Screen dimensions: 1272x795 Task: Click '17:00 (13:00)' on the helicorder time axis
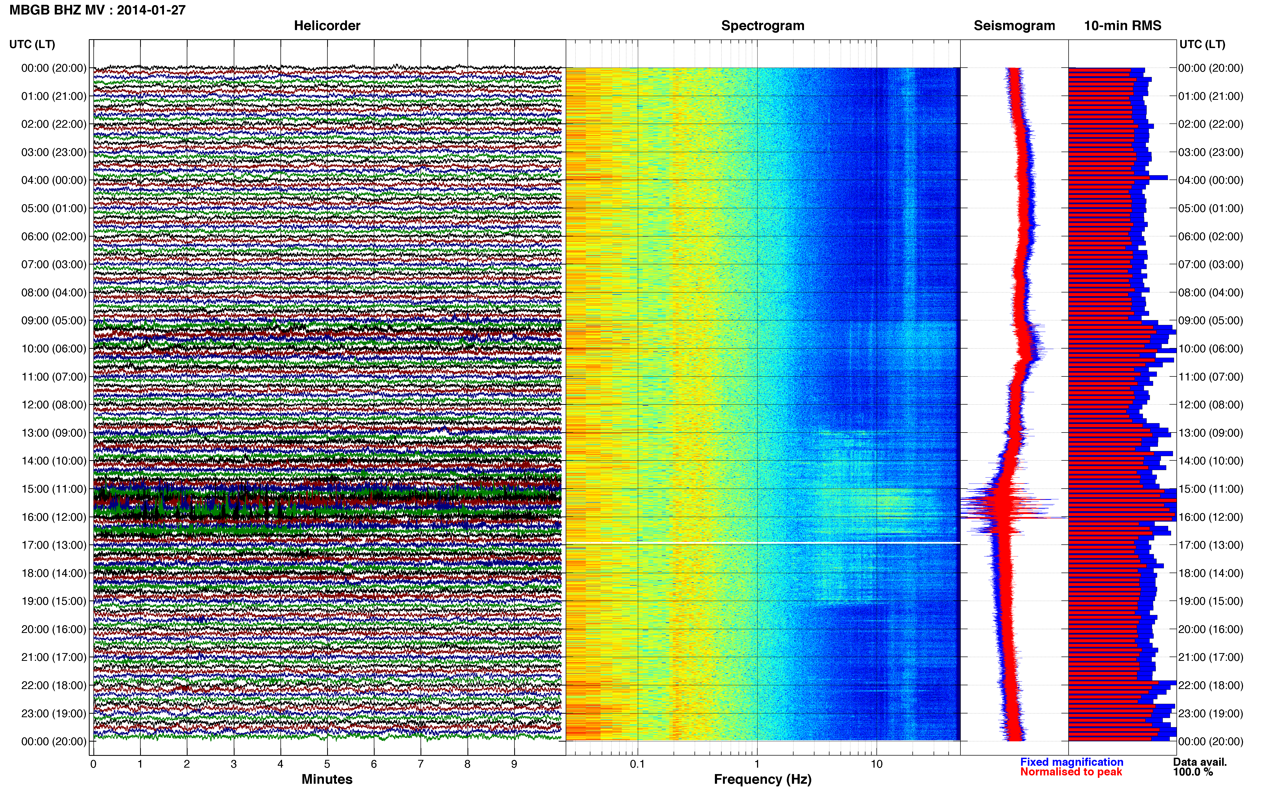coord(54,545)
